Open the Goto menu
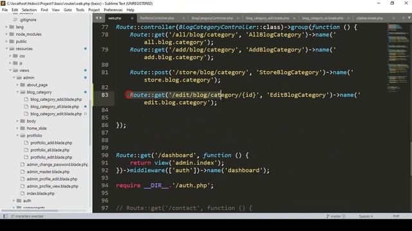Screen dimensions: 412x231 tap(68, 10)
